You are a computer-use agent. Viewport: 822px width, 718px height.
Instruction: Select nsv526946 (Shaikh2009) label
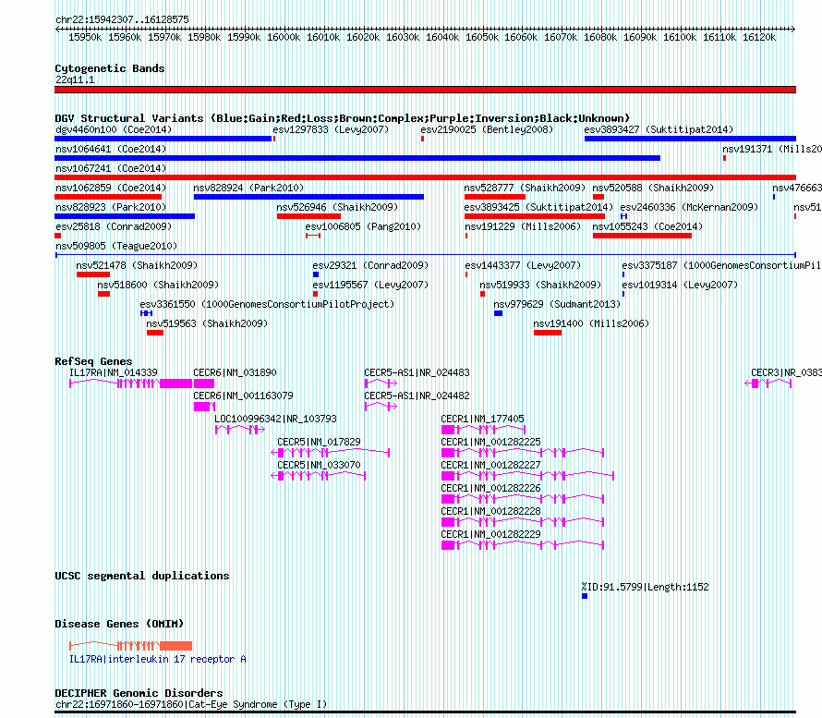[338, 207]
